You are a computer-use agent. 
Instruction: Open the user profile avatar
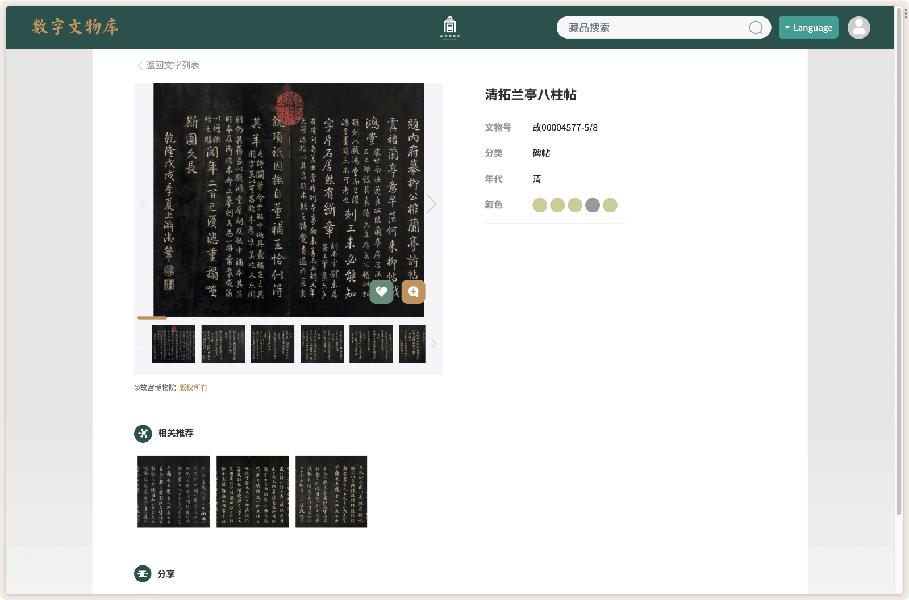click(x=859, y=27)
